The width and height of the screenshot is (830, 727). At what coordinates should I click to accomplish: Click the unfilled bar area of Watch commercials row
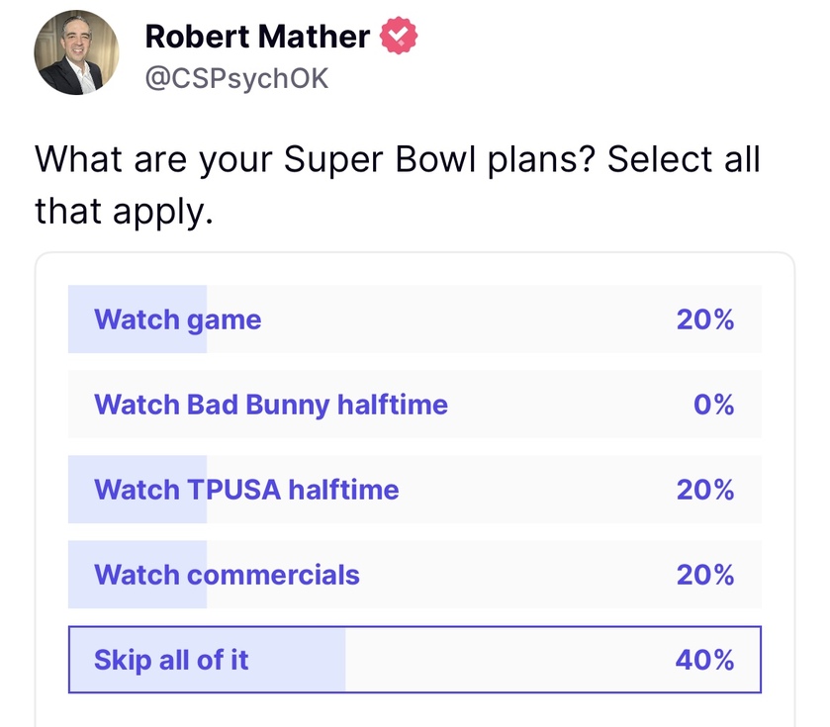point(514,575)
